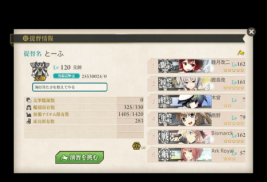Click the 元帥 rank emblem icon
Viewport: 267px width, 182px height.
[40, 71]
